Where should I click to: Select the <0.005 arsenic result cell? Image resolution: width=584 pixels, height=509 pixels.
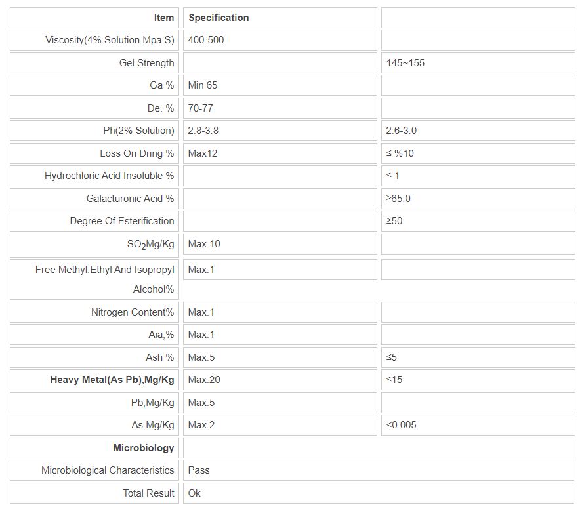402,425
